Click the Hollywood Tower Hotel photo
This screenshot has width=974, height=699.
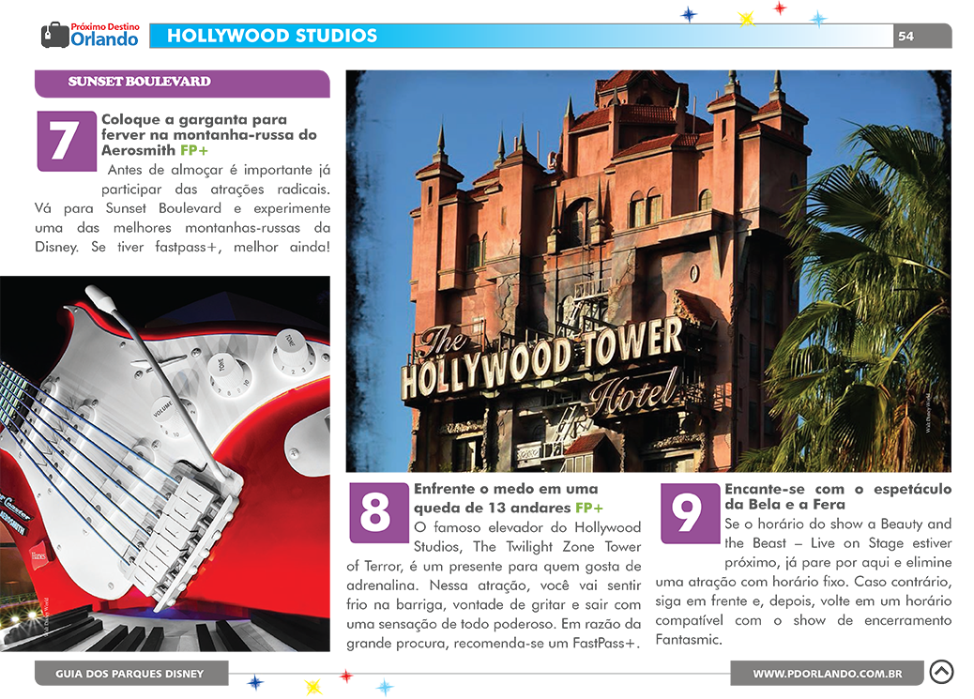pos(647,271)
